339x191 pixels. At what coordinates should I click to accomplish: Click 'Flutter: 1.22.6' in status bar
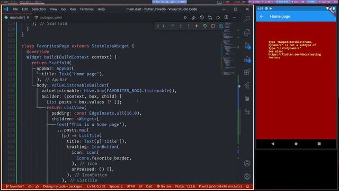click(185, 186)
